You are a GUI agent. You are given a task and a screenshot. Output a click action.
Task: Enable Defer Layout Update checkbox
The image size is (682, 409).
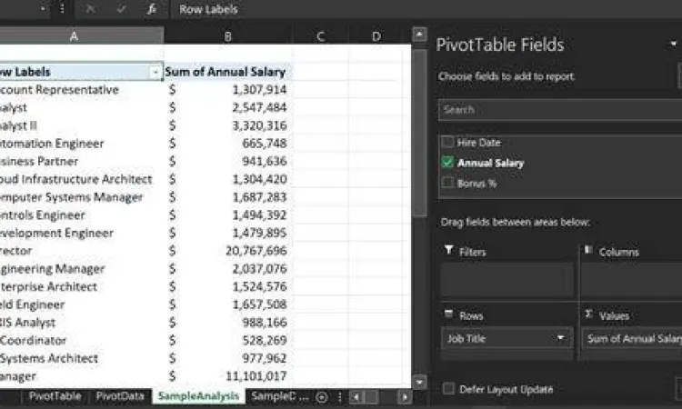(x=448, y=388)
